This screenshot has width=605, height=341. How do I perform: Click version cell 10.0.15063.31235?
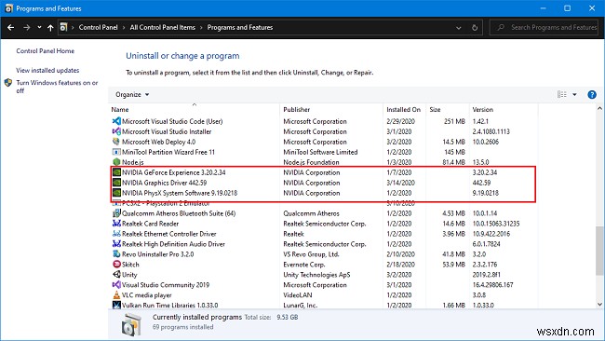click(x=496, y=224)
